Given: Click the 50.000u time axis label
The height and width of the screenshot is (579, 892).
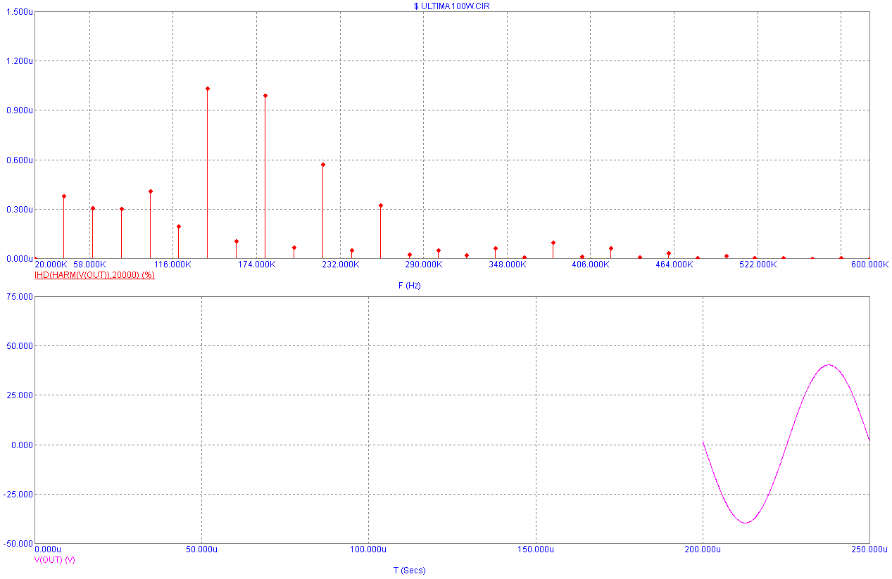Looking at the screenshot, I should (x=201, y=549).
